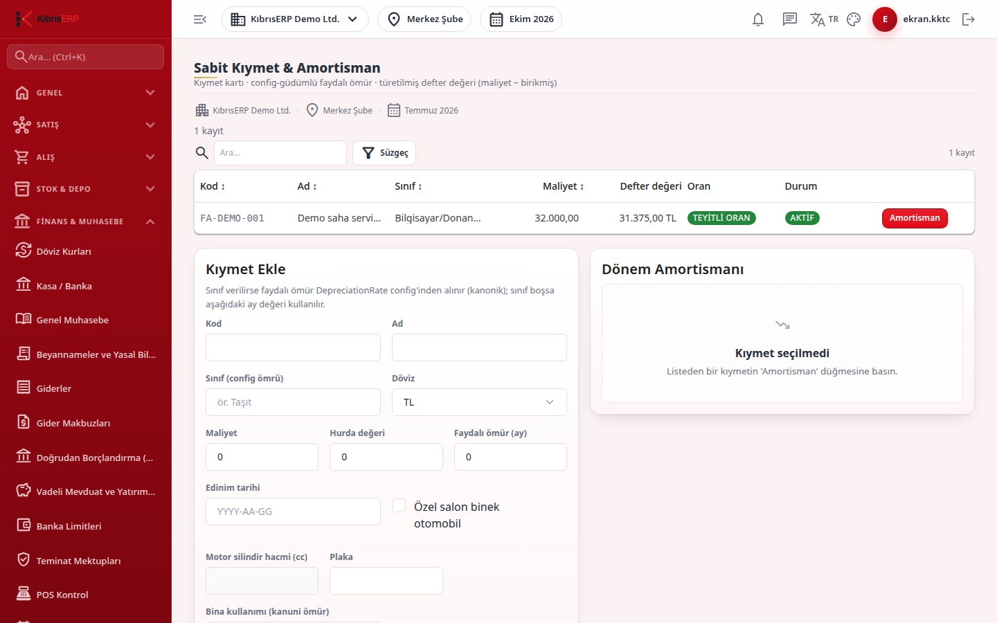
Task: Click the Süzgeç filter button
Action: (x=384, y=153)
